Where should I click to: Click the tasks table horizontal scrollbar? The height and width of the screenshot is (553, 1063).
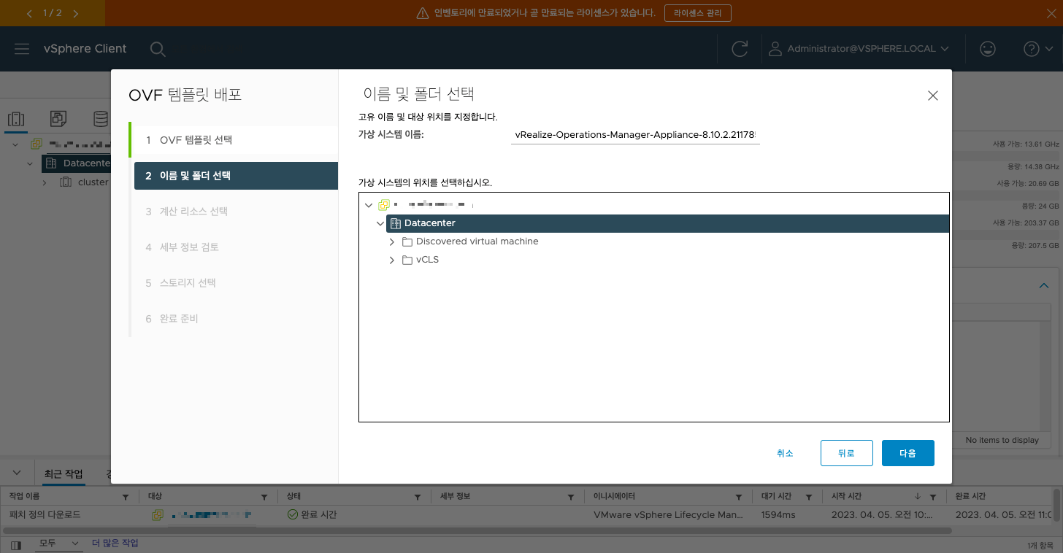click(x=477, y=530)
